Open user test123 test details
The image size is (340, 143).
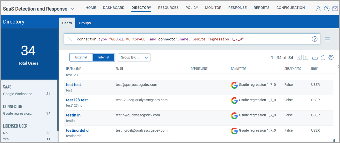pyautogui.click(x=77, y=100)
